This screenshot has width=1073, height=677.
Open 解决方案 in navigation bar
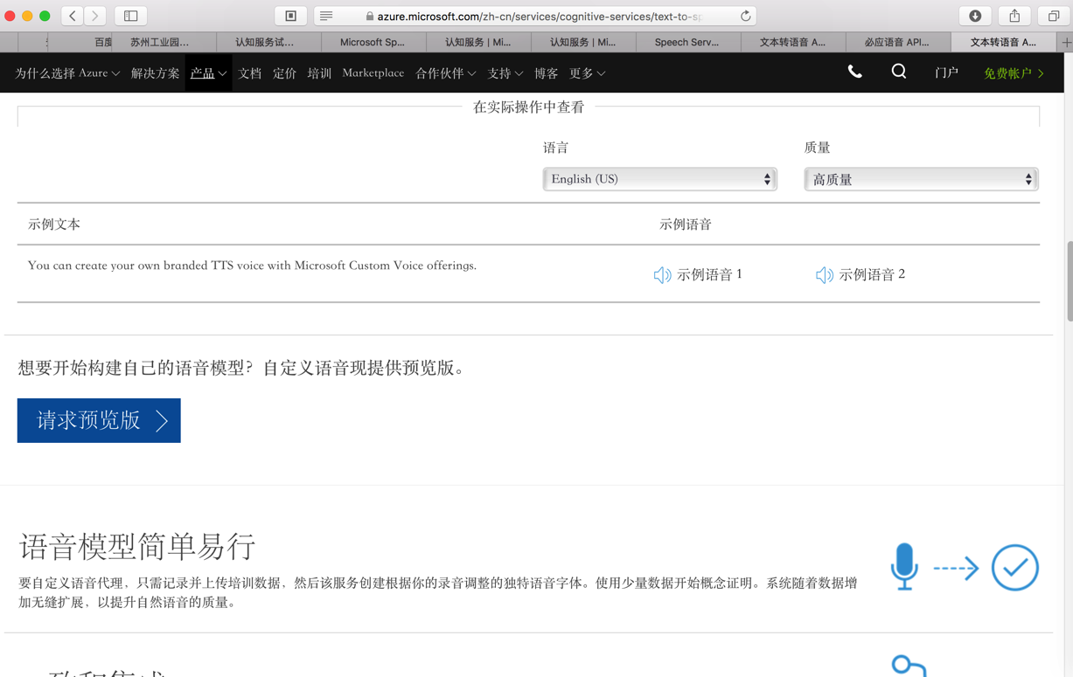155,73
